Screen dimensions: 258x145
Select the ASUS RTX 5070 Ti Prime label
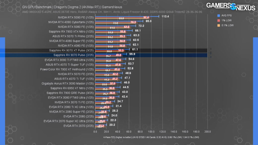73,36
